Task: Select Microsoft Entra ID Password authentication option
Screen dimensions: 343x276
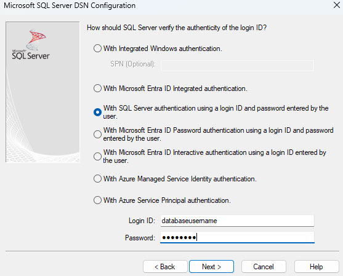Action: [97, 134]
